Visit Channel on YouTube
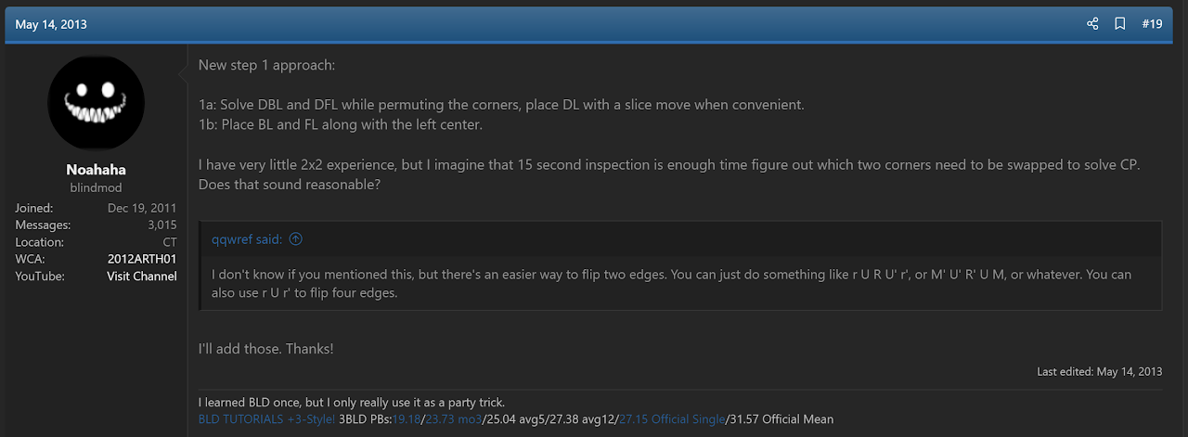The image size is (1188, 437). (x=142, y=276)
